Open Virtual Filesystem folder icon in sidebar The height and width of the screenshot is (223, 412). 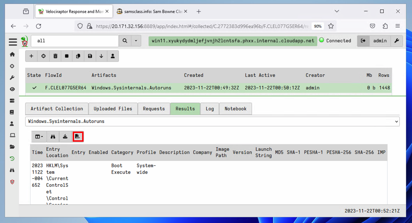tap(12, 147)
